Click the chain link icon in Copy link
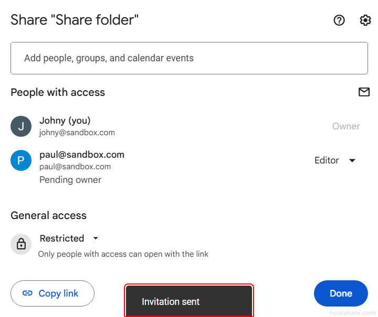 click(x=27, y=293)
